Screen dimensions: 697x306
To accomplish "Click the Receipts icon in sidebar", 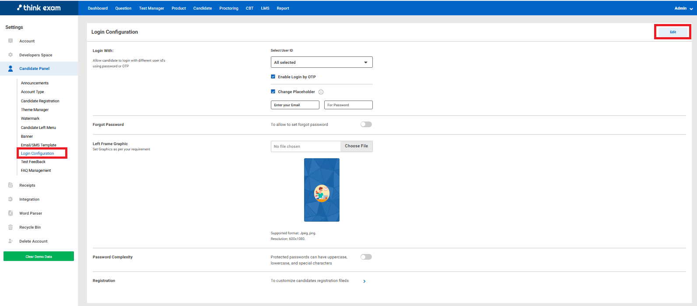I will [11, 185].
